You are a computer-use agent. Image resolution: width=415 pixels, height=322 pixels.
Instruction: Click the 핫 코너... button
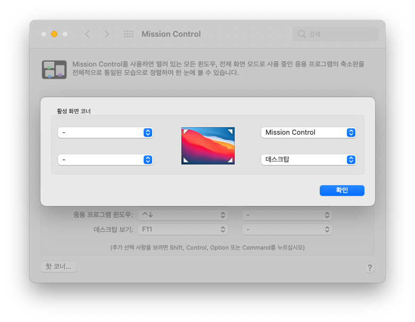[x=59, y=267]
